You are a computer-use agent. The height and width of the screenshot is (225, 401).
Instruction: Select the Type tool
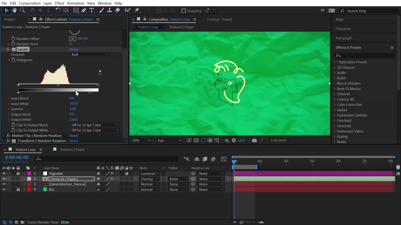(x=91, y=10)
